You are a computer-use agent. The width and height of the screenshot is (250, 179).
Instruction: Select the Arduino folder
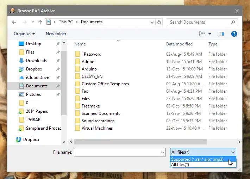pos(89,69)
